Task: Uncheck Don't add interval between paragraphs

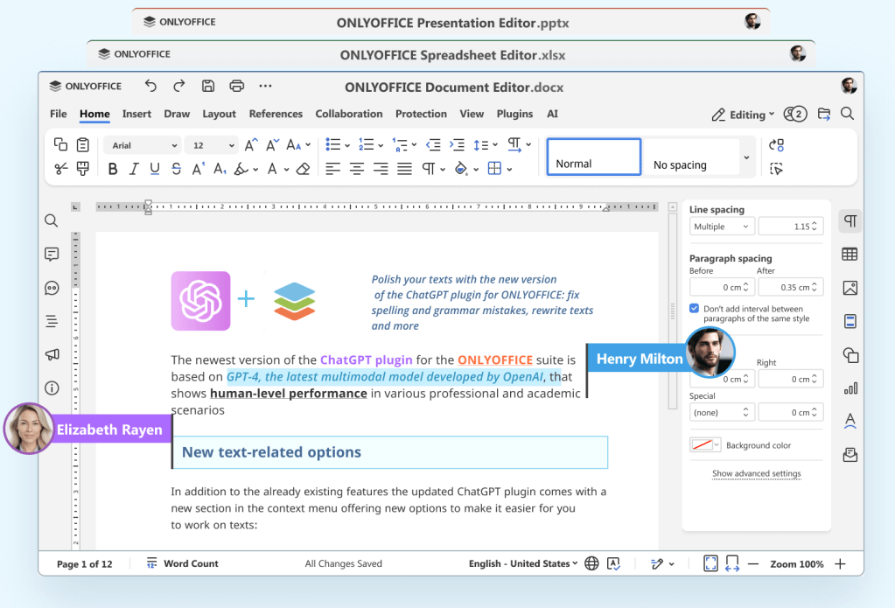Action: pyautogui.click(x=694, y=309)
